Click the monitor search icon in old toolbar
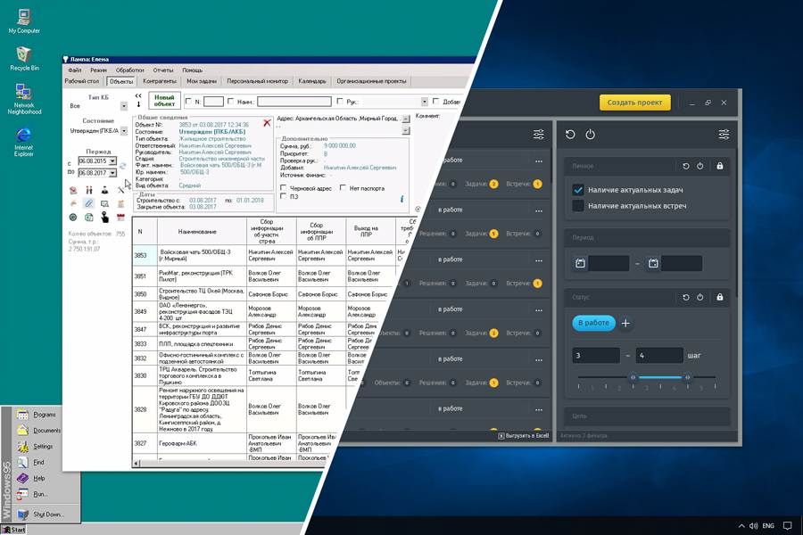Screen dimensions: 803x535 [x=104, y=204]
